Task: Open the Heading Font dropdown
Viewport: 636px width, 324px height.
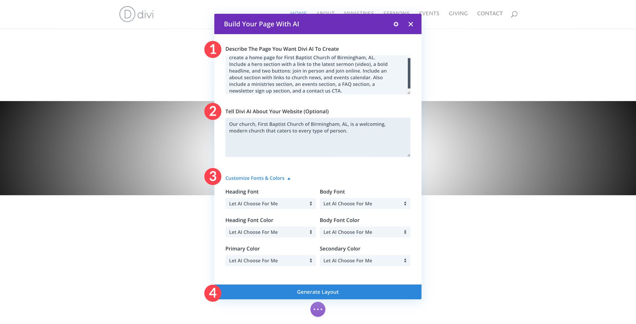Action: (270, 204)
